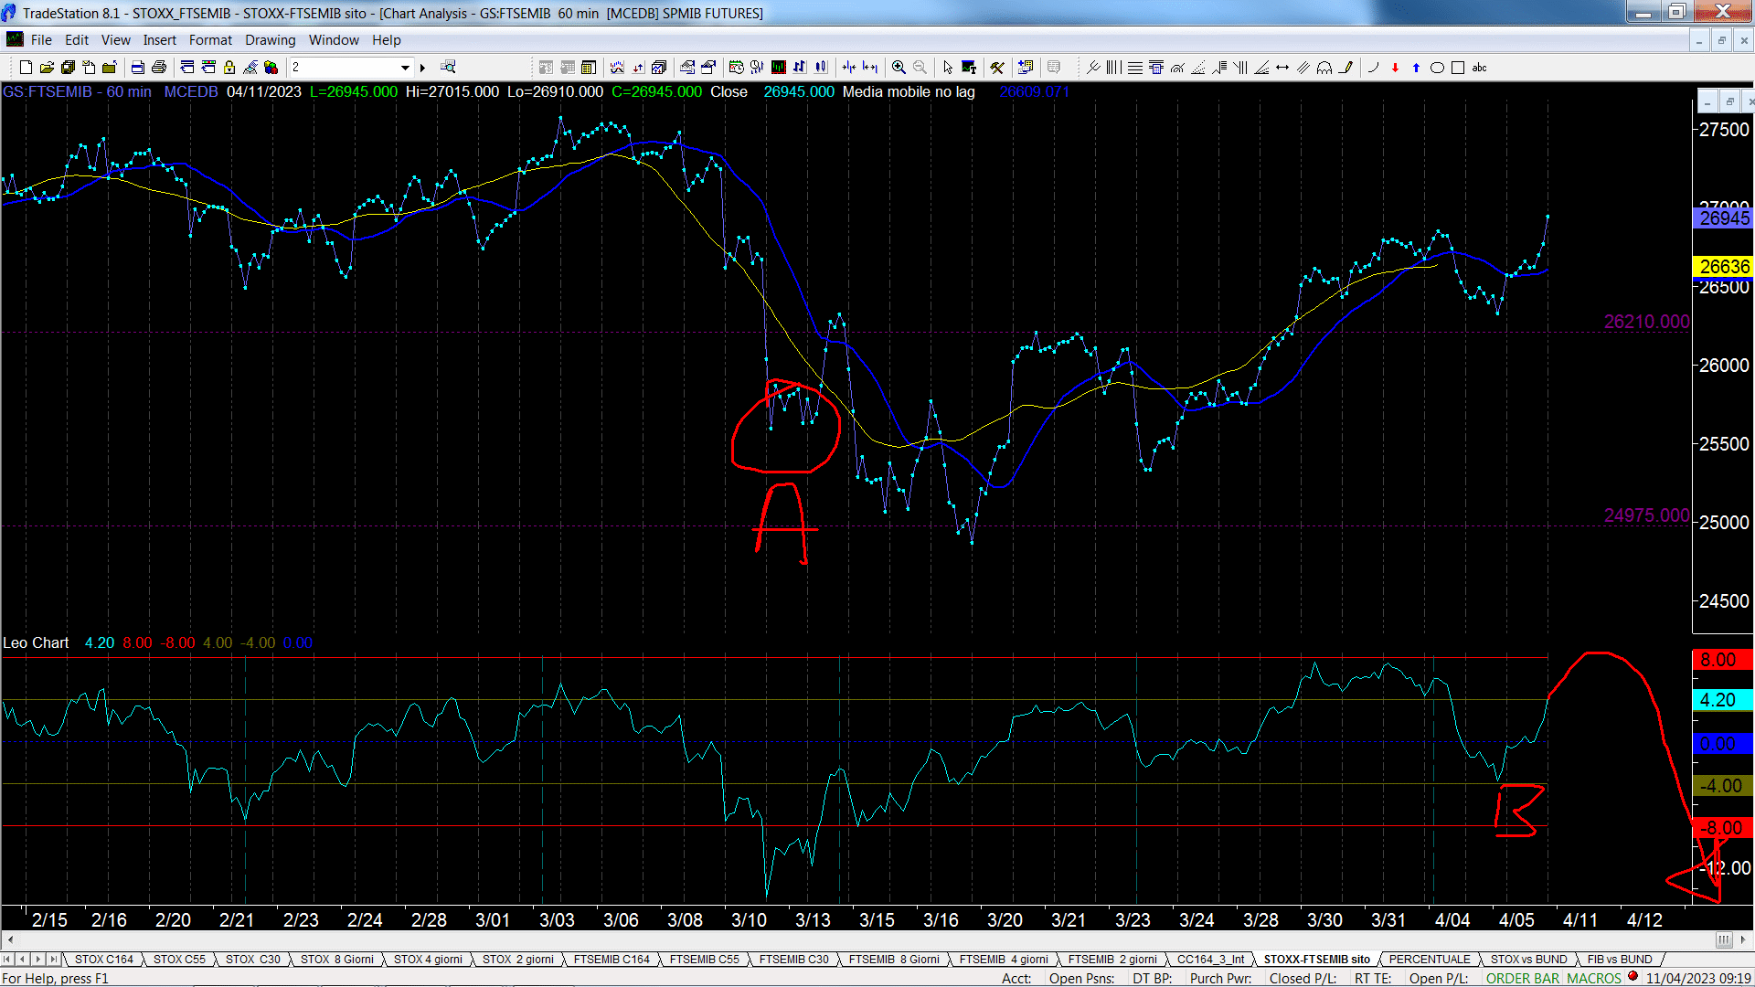Switch to the STOX 8 Giorni tab
Viewport: 1755px width, 987px height.
click(336, 960)
